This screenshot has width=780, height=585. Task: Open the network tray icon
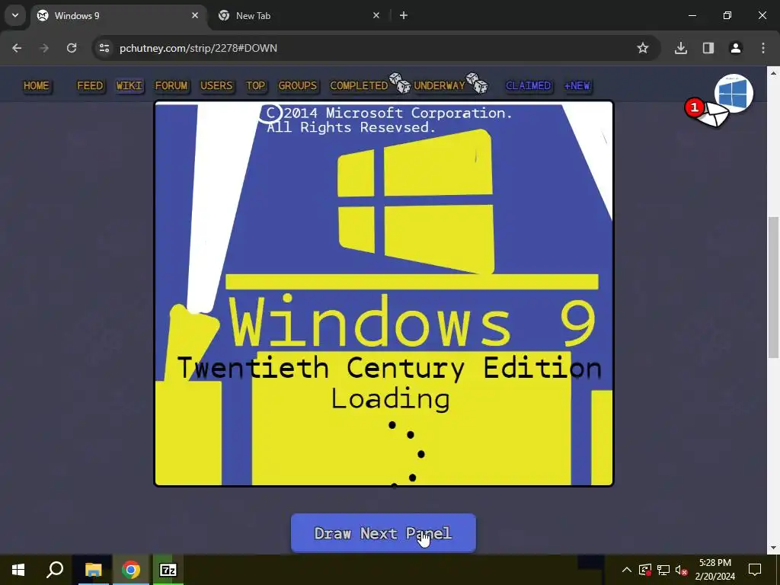(x=663, y=570)
